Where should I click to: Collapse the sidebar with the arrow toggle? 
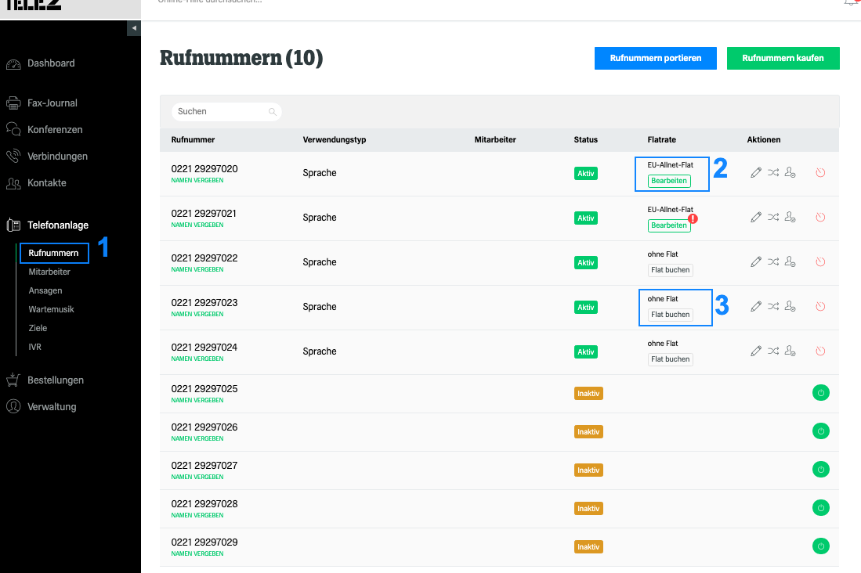click(x=134, y=28)
